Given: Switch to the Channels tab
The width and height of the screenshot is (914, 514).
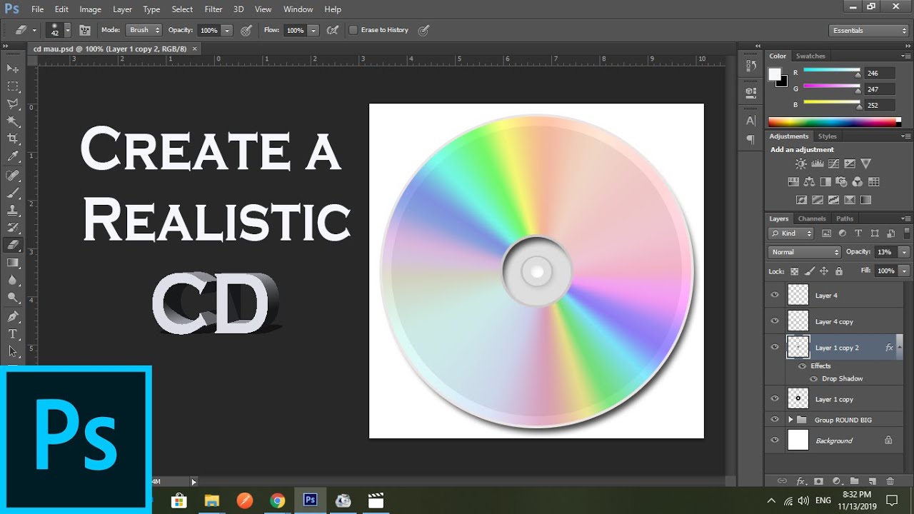Looking at the screenshot, I should (x=812, y=218).
